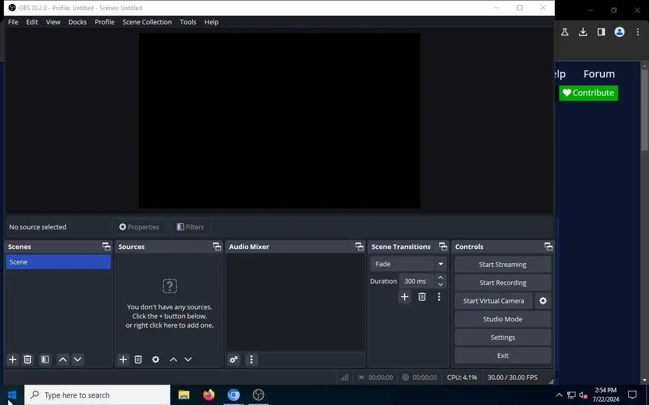The height and width of the screenshot is (405, 649).
Task: Move scene down arrow in Scenes dock
Action: [78, 359]
